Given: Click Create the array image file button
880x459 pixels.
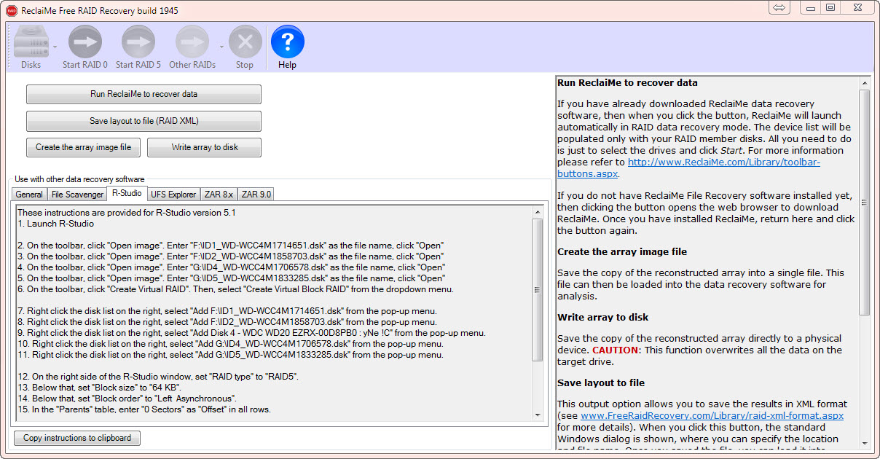Looking at the screenshot, I should tap(83, 147).
